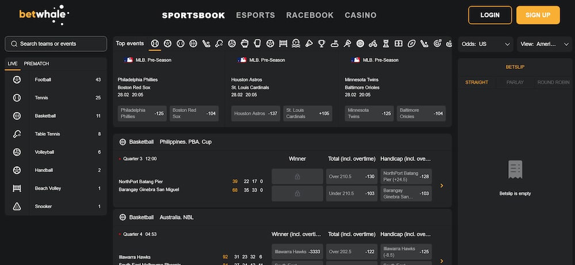Bet on Boston Red Sox at -104
The height and width of the screenshot is (265, 575).
coord(194,113)
